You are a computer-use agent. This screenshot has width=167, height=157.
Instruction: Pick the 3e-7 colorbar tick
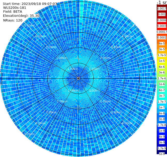tap(162, 96)
